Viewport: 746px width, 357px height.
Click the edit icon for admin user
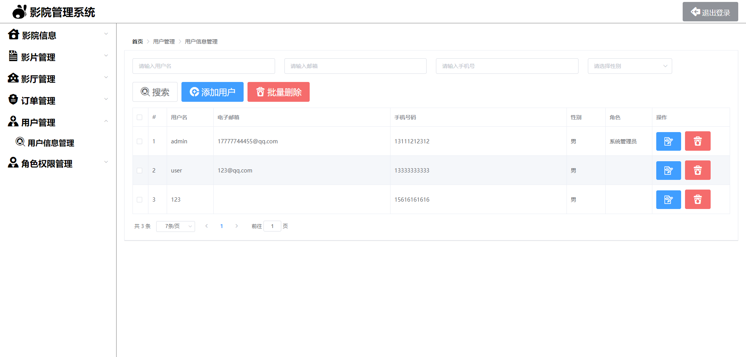click(x=668, y=141)
